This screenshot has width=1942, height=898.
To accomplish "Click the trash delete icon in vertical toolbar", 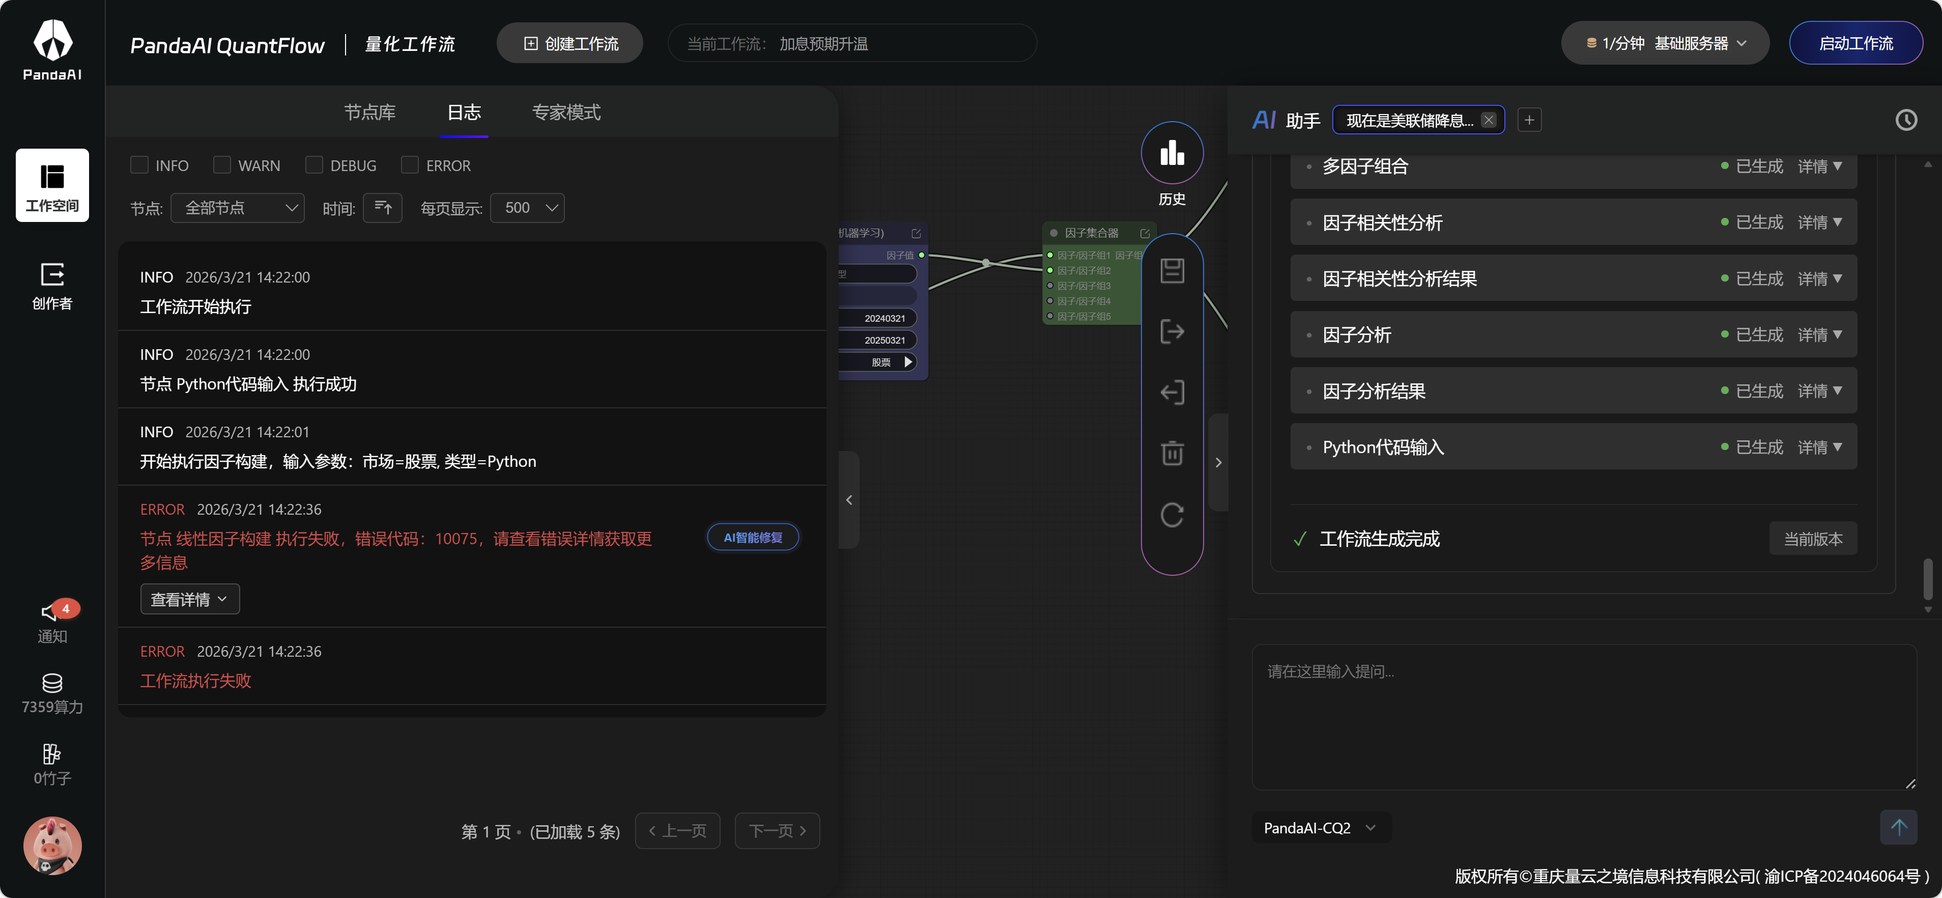I will coord(1172,453).
